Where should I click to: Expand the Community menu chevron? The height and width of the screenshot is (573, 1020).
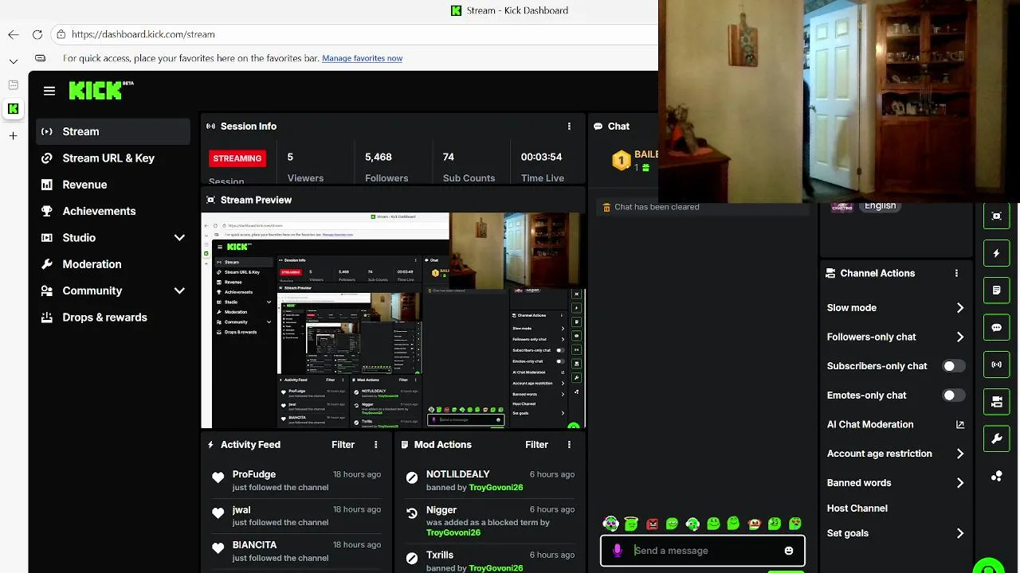(179, 291)
